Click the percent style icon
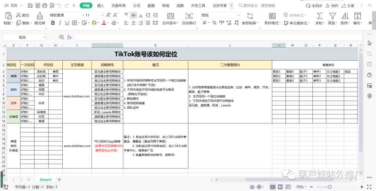 pos(214,23)
